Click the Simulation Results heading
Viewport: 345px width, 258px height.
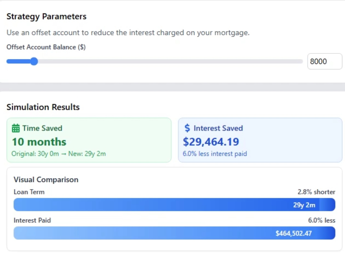click(43, 107)
